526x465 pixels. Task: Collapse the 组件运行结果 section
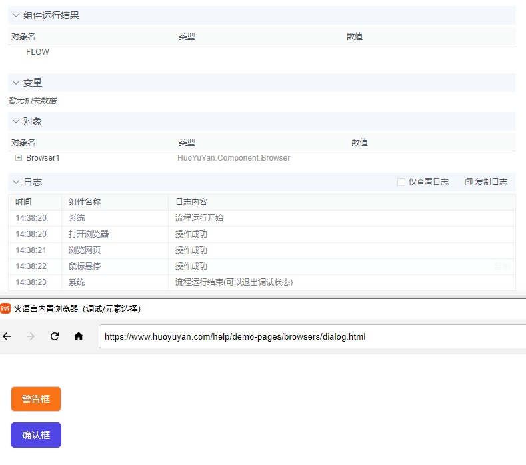point(16,15)
